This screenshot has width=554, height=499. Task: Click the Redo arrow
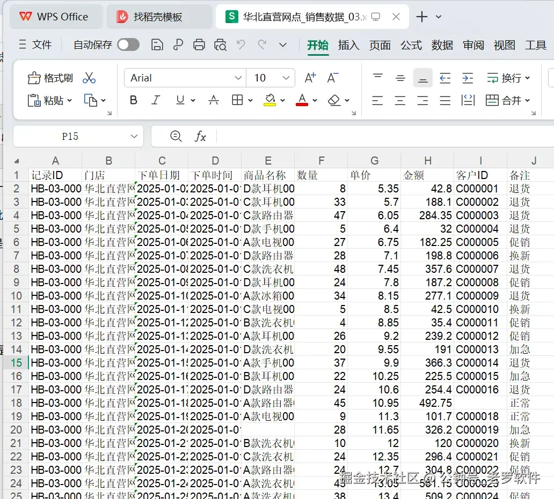coord(262,45)
